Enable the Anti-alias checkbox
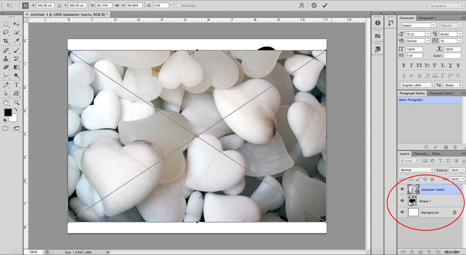Image resolution: width=466 pixels, height=255 pixels. point(179,5)
